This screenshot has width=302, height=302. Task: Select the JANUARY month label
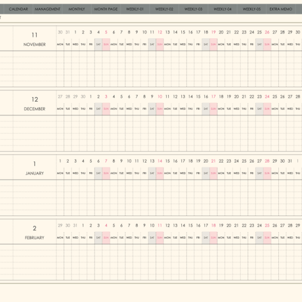[x=35, y=173]
